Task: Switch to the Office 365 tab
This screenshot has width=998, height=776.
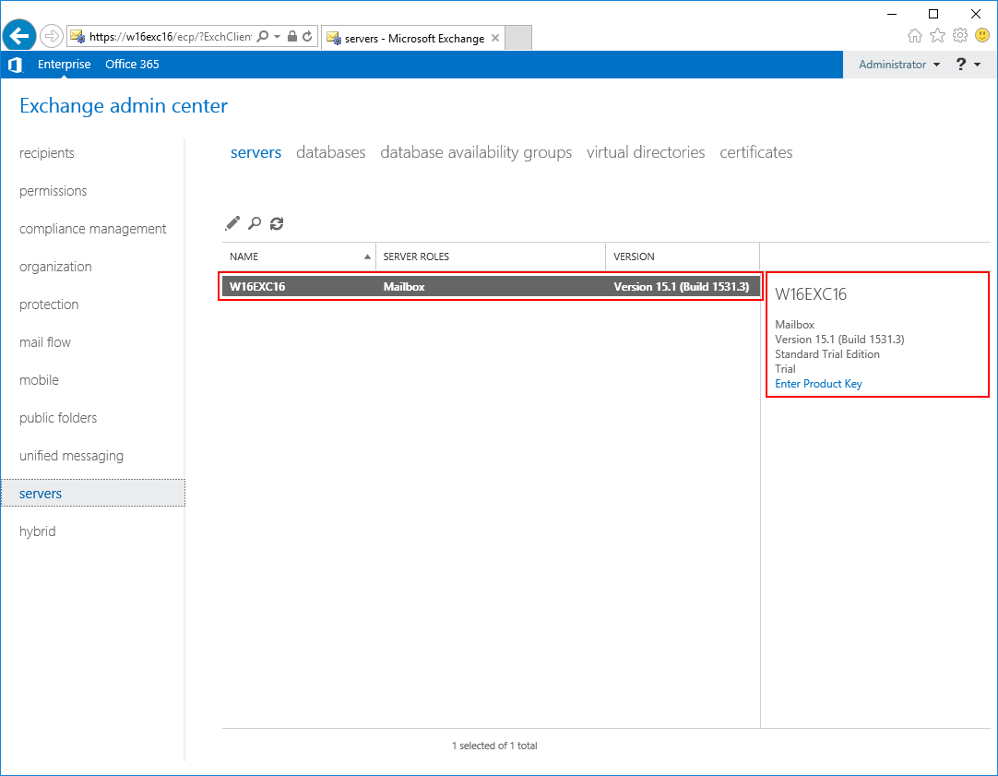Action: (x=133, y=65)
